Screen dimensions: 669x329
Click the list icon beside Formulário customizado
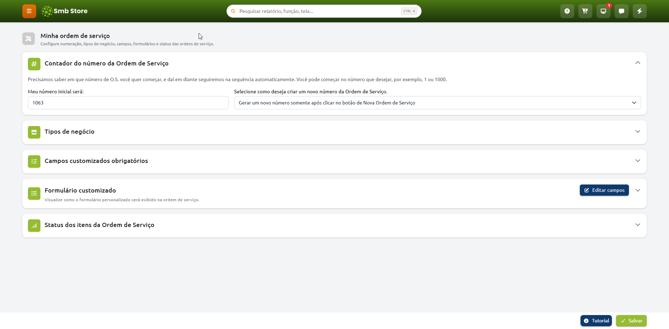click(34, 194)
